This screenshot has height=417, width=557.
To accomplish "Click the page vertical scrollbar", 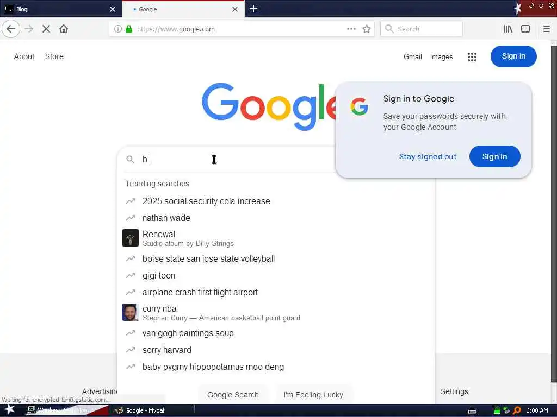I will tap(554, 214).
